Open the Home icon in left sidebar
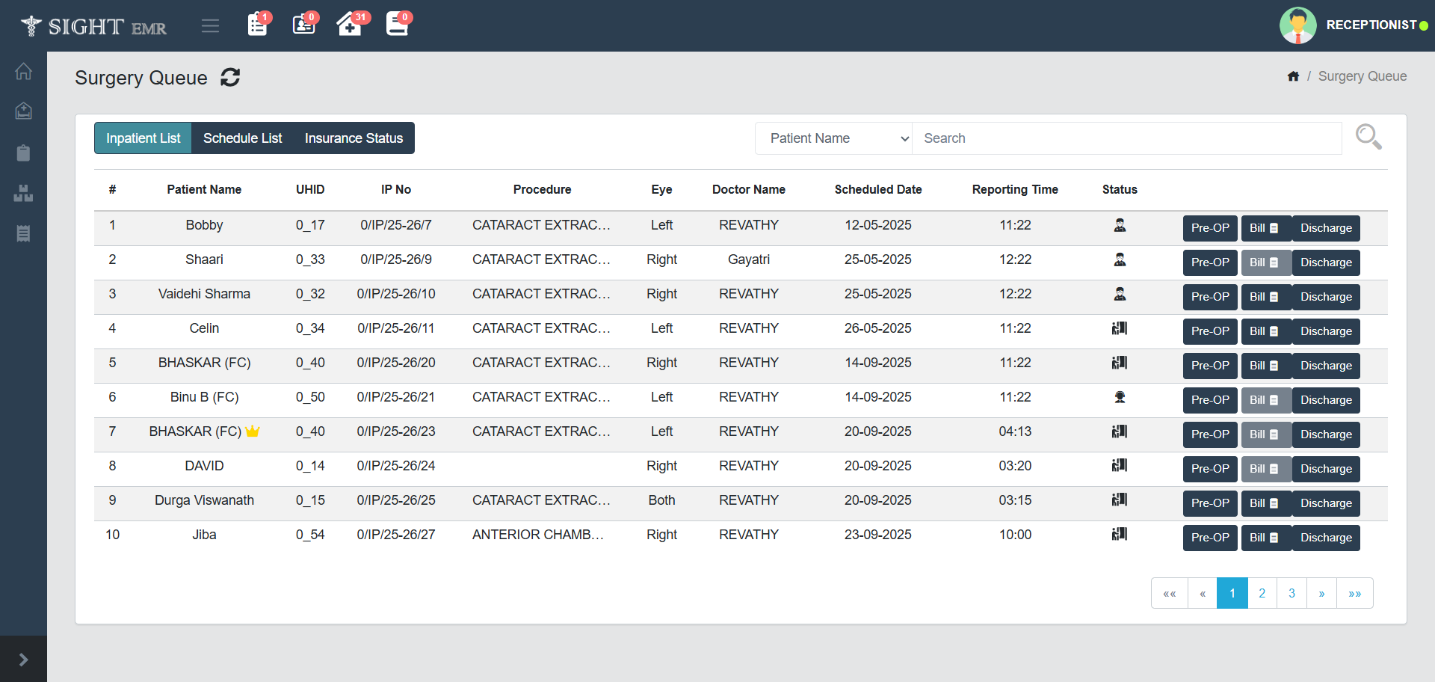Image resolution: width=1435 pixels, height=682 pixels. (23, 72)
